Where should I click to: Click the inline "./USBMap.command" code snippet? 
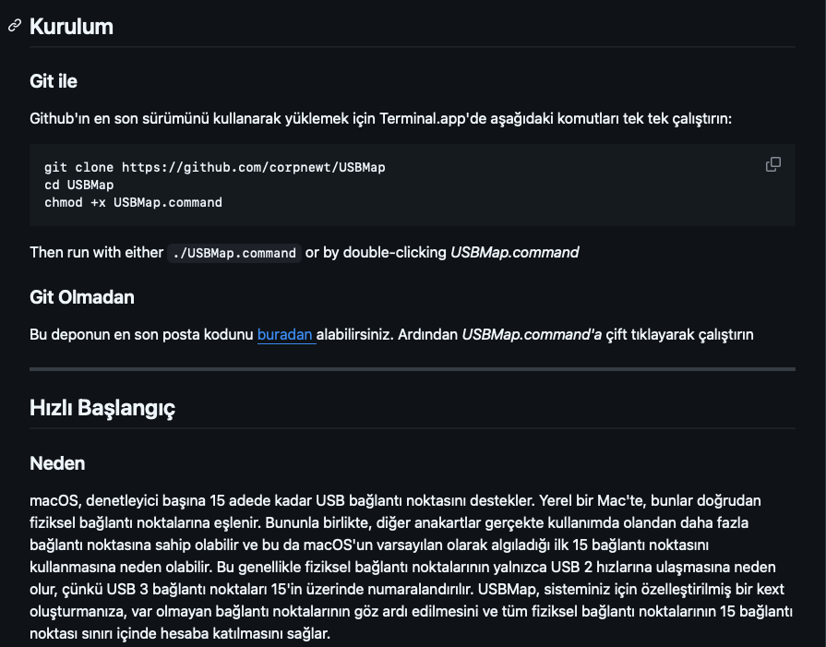[234, 253]
